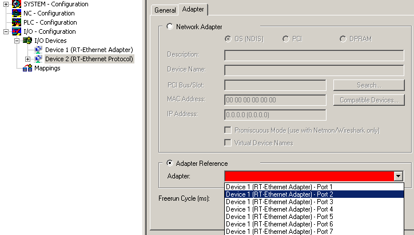The width and height of the screenshot is (414, 235).
Task: Click the NC - Configuration icon
Action: click(x=17, y=13)
